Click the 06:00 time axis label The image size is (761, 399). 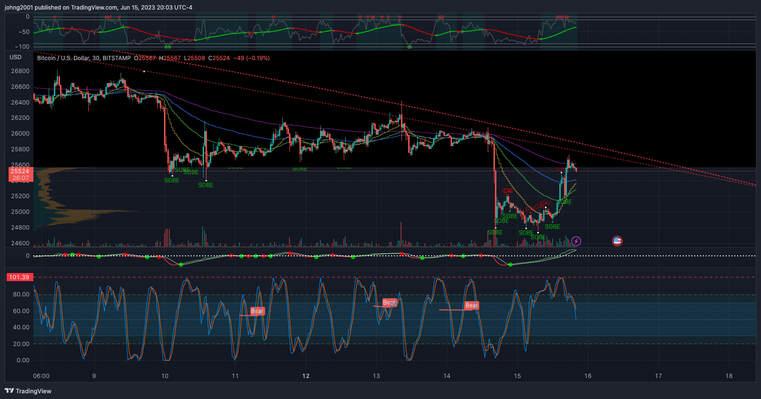click(x=41, y=376)
